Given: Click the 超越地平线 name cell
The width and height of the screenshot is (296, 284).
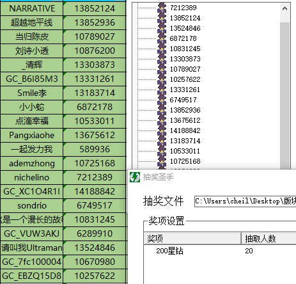Looking at the screenshot, I should tap(32, 22).
